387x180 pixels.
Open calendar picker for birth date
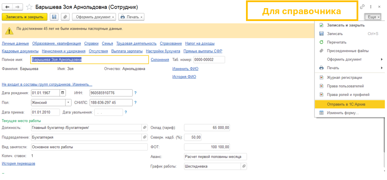[x=63, y=93]
